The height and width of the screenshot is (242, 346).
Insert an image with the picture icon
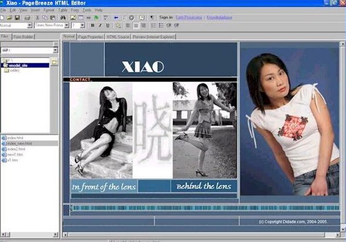[x=73, y=17]
